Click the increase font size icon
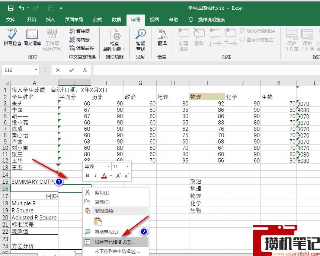Image resolution: width=320 pixels, height=256 pixels. [x=118, y=176]
